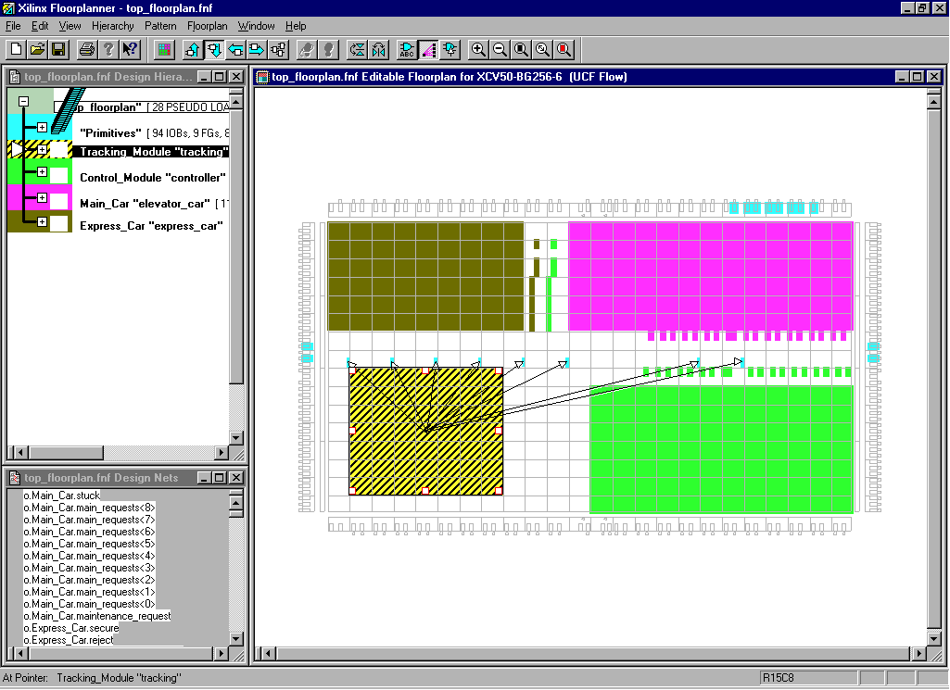
Task: Collapse the top_floorplan root node
Action: coord(24,102)
